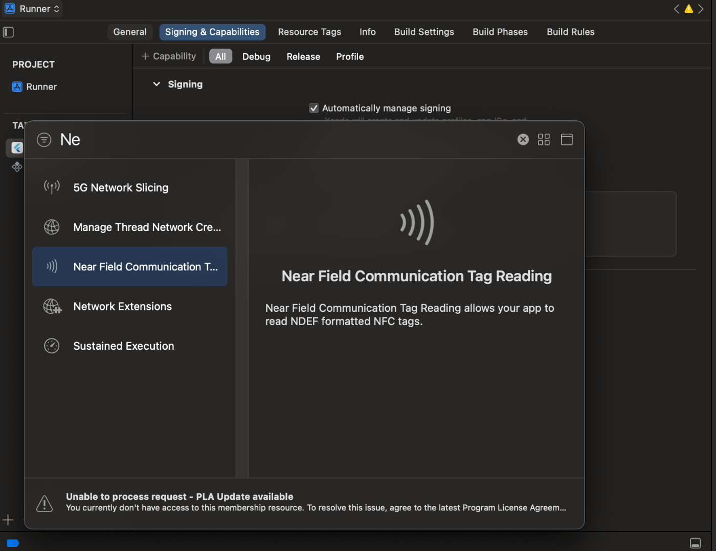This screenshot has width=716, height=551.
Task: Click the PLA Update available error heading
Action: pyautogui.click(x=180, y=496)
